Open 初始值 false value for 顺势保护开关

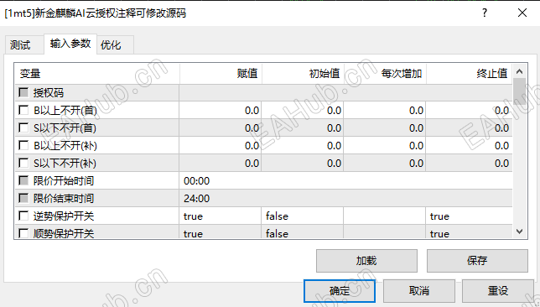coord(303,232)
